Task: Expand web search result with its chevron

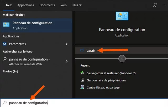Action: click(x=67, y=61)
